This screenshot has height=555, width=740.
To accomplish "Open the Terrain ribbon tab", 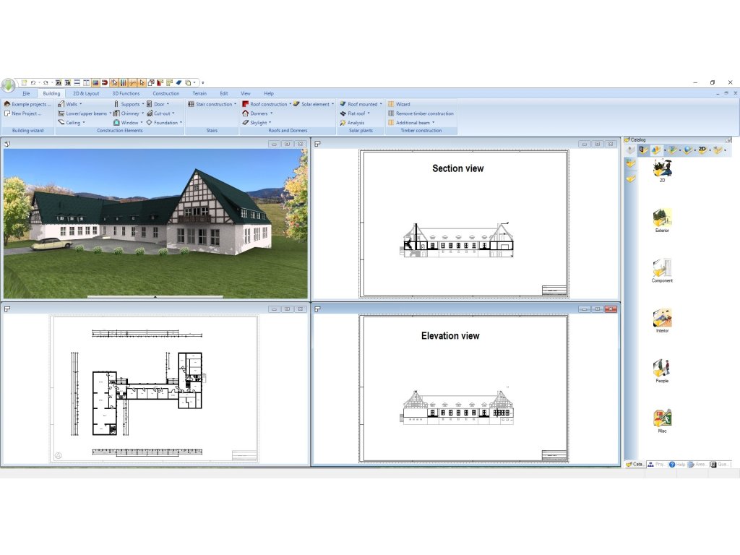I will click(199, 93).
